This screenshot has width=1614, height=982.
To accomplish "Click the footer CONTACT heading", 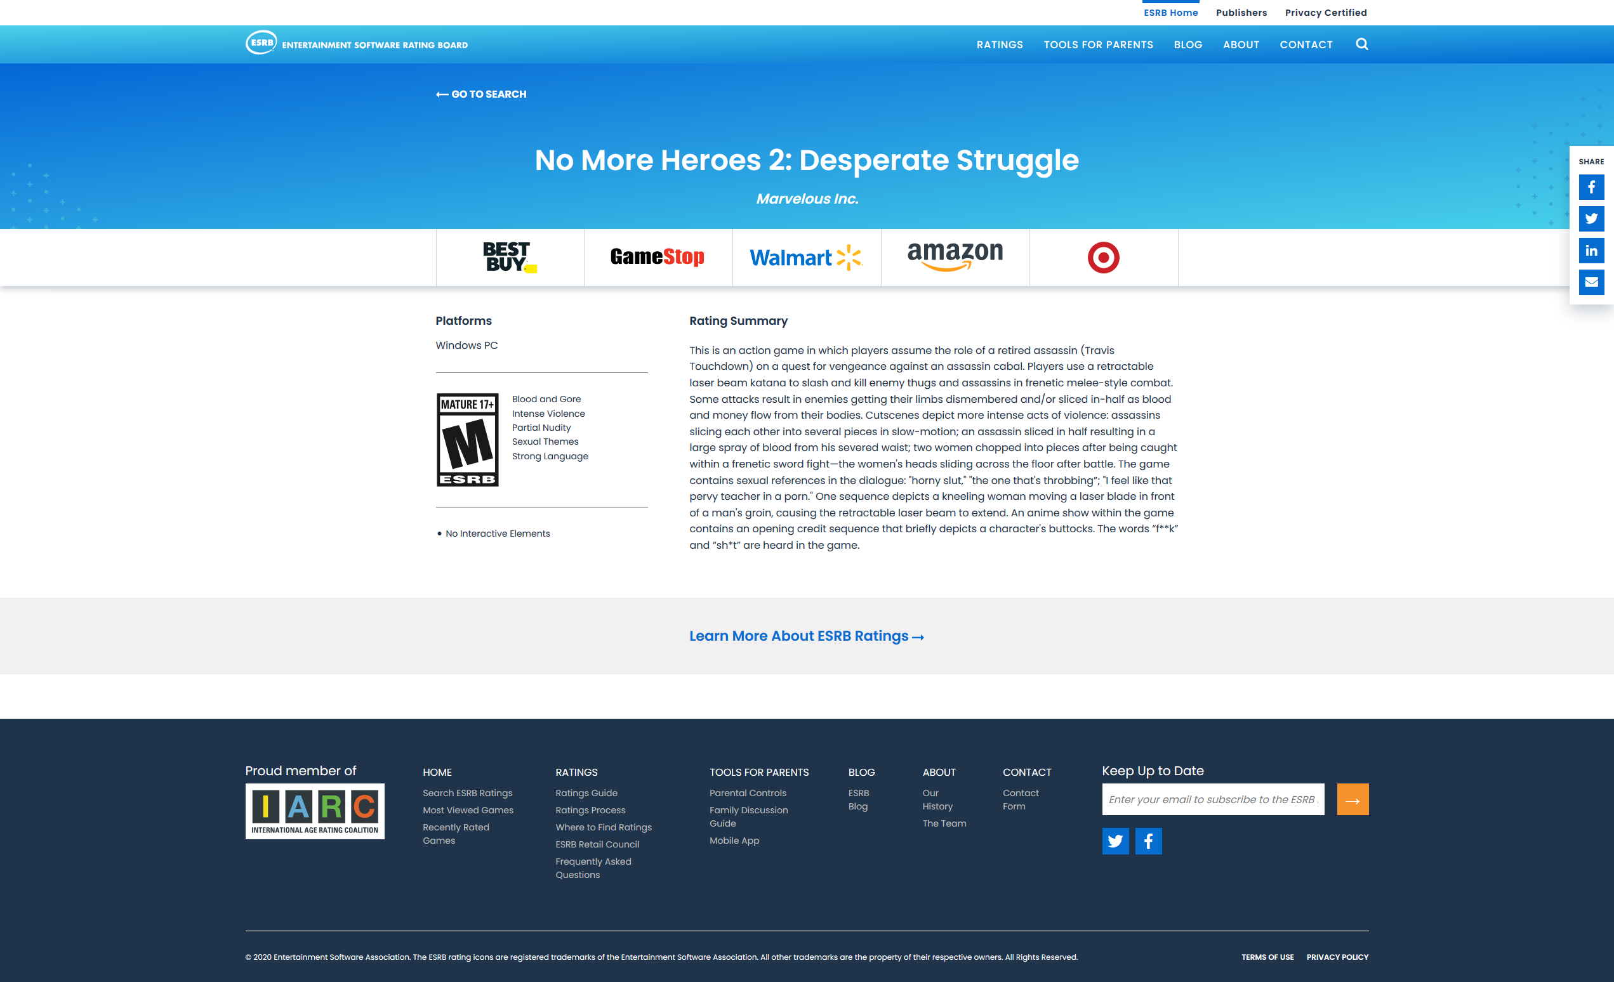I will click(x=1026, y=772).
